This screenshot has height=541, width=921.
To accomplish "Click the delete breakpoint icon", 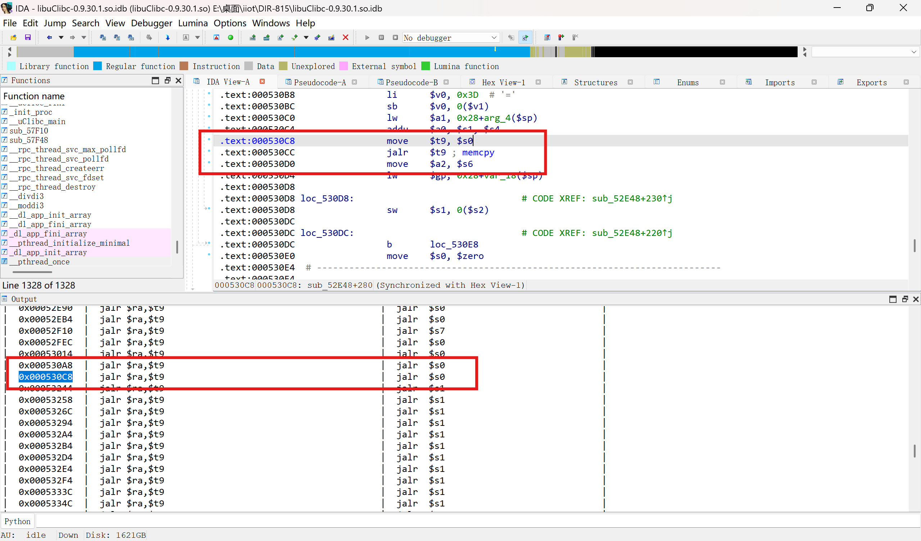I will pos(575,37).
